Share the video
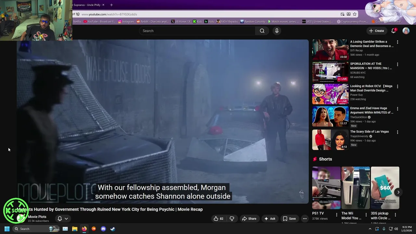 coord(249,219)
